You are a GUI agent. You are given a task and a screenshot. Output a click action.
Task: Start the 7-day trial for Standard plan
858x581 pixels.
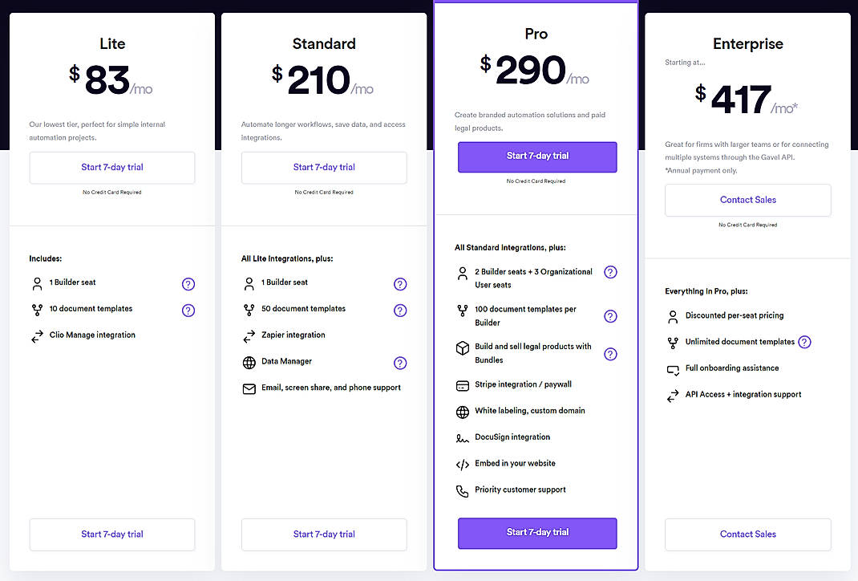coord(323,168)
